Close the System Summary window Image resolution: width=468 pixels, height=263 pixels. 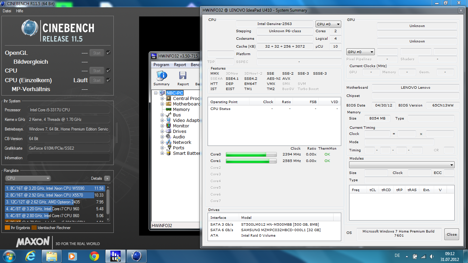tap(452, 234)
